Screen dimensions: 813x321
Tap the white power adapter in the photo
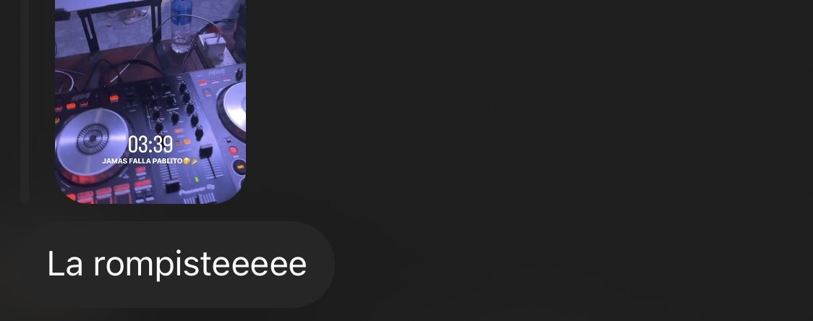click(x=211, y=48)
